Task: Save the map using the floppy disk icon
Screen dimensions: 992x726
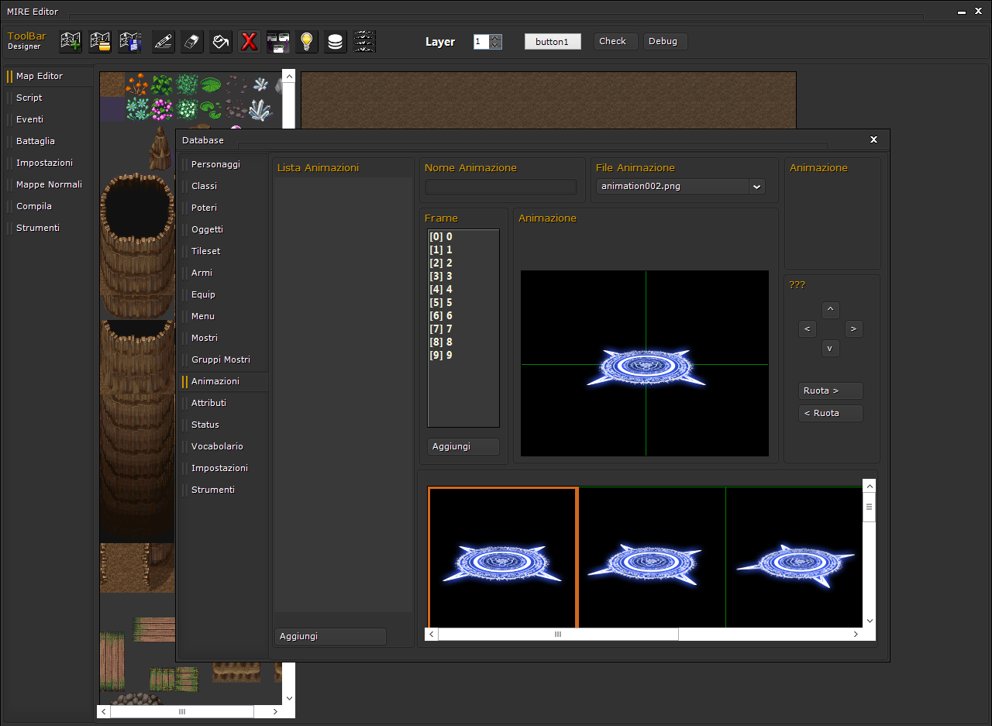Action: pyautogui.click(x=130, y=42)
